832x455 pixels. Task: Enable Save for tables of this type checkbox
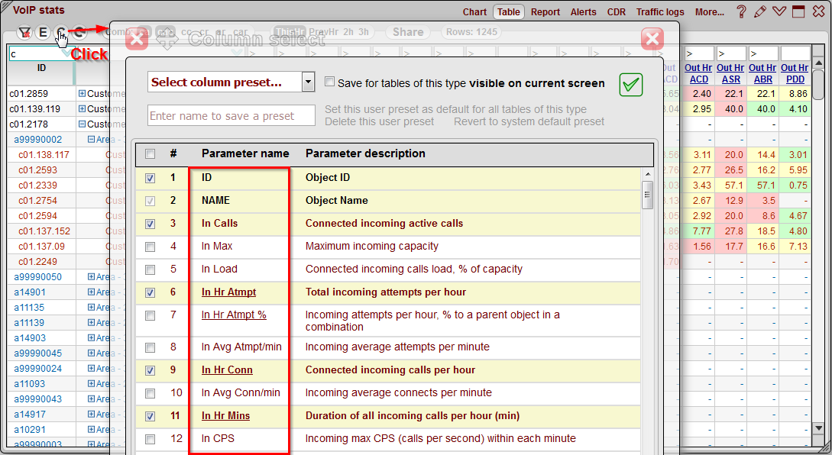point(329,82)
